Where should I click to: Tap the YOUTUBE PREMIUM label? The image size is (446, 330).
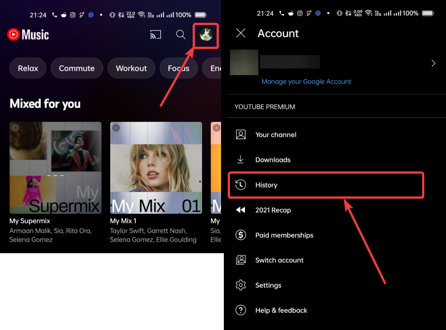(x=264, y=107)
